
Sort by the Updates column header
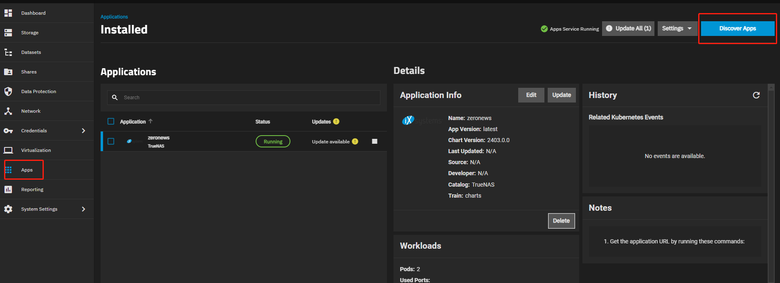click(x=321, y=122)
